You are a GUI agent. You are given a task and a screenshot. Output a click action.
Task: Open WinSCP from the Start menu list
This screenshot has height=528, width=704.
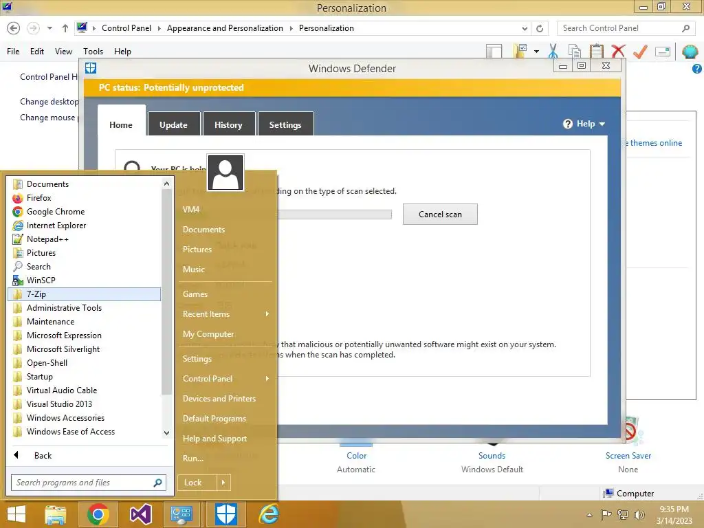(85, 280)
